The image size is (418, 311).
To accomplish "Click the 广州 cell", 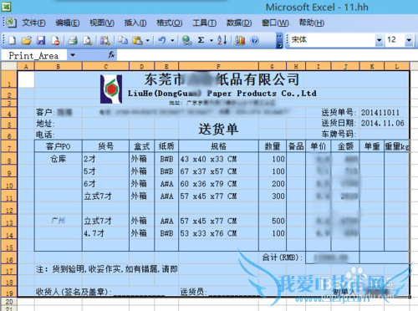I will click(59, 221).
